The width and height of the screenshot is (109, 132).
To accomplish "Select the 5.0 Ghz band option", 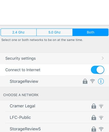I will (x=54, y=32).
